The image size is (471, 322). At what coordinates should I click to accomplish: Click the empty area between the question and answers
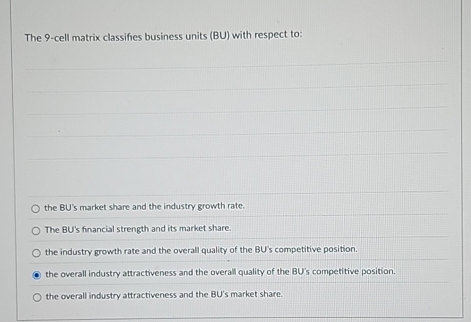click(x=238, y=175)
